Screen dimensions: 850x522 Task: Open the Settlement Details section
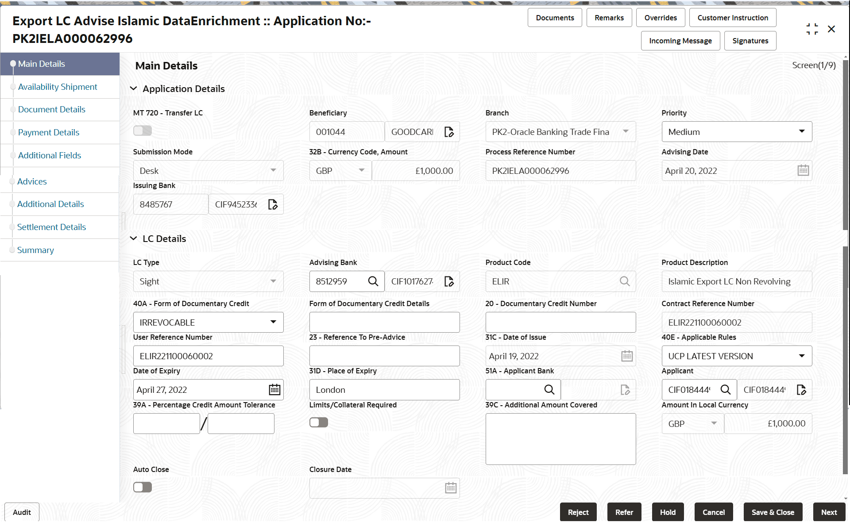coord(51,227)
